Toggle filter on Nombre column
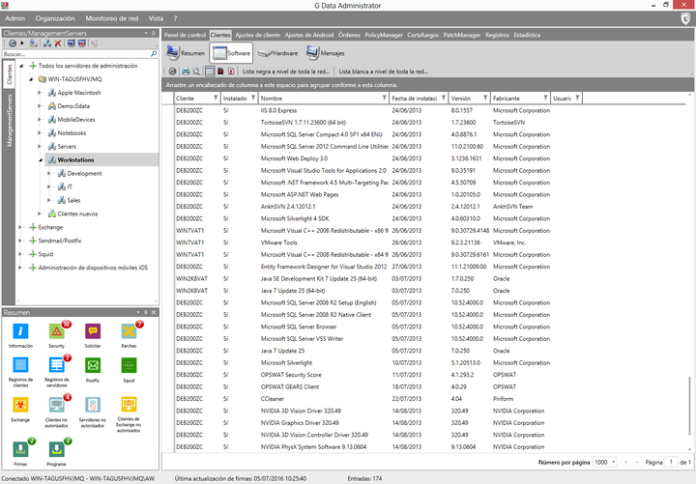The height and width of the screenshot is (484, 696). coord(385,98)
